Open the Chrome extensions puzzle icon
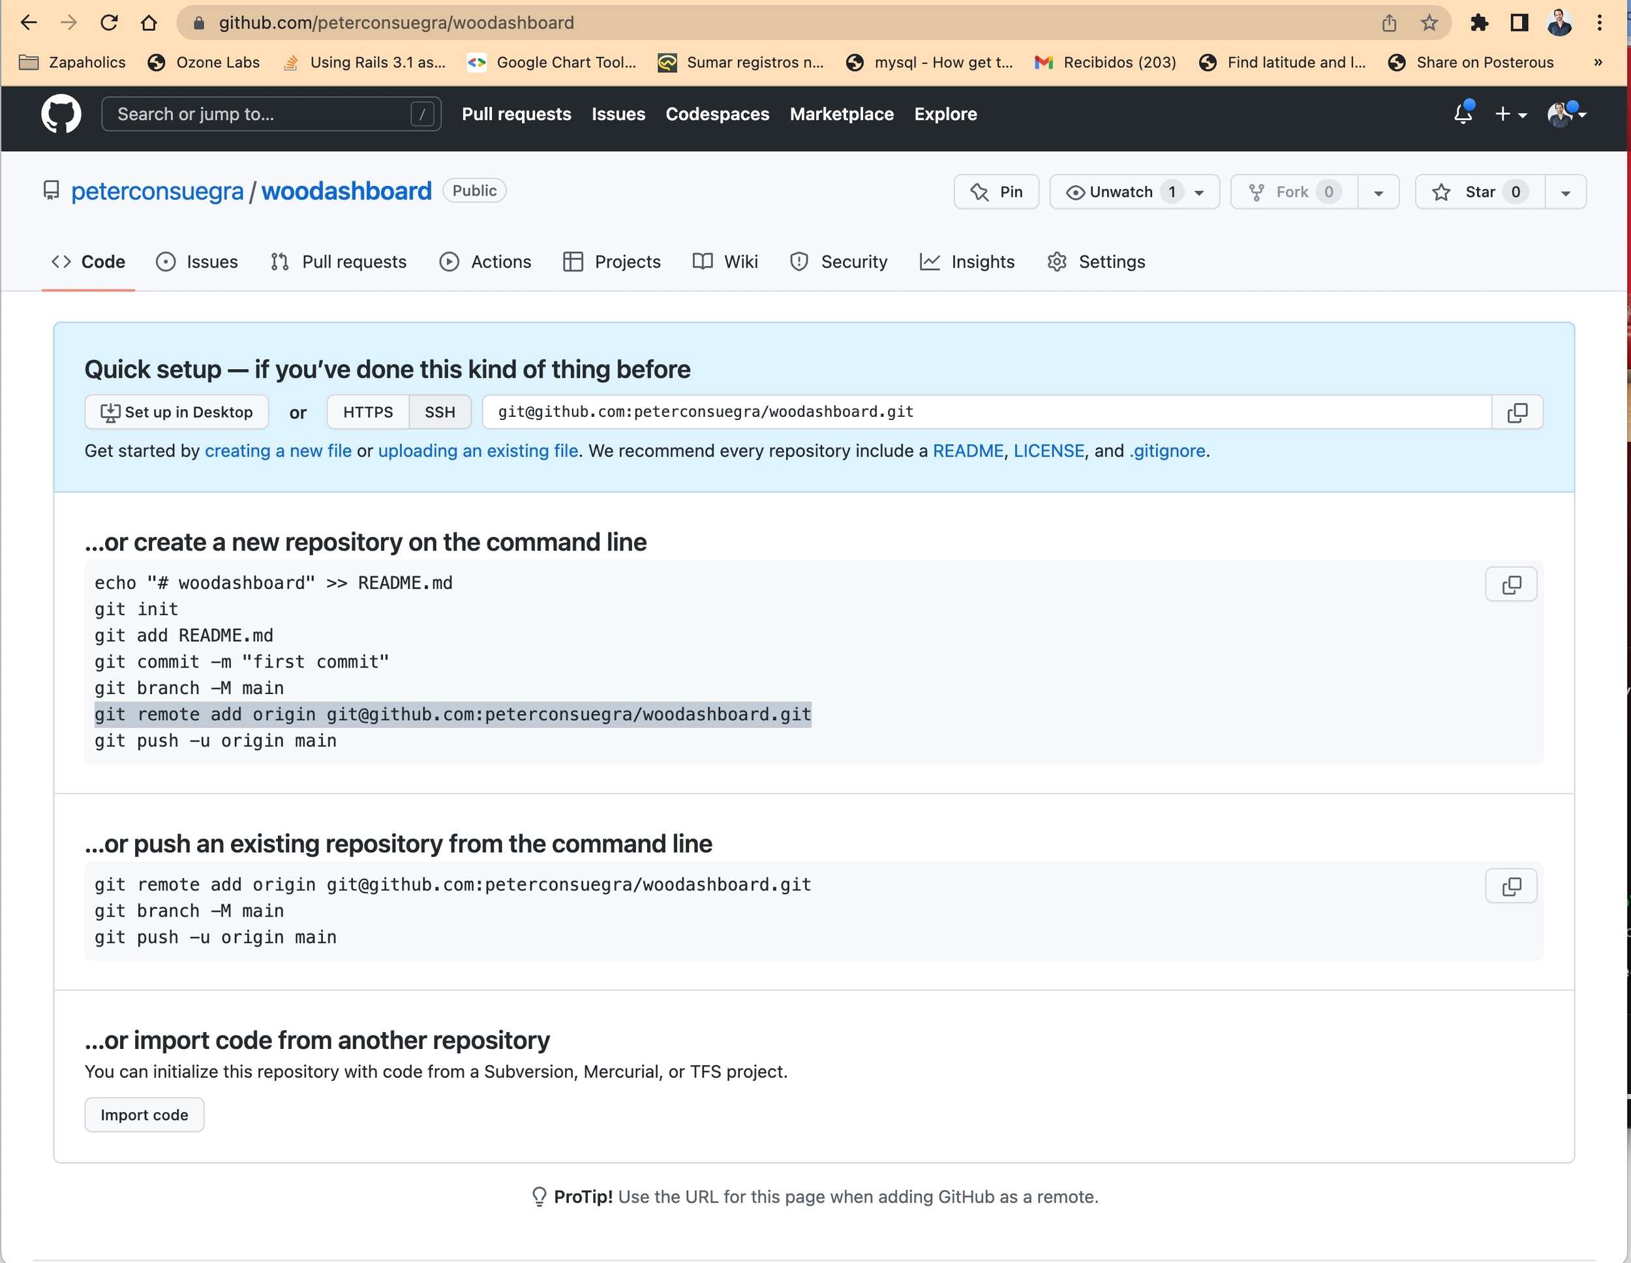This screenshot has height=1263, width=1631. click(1478, 23)
